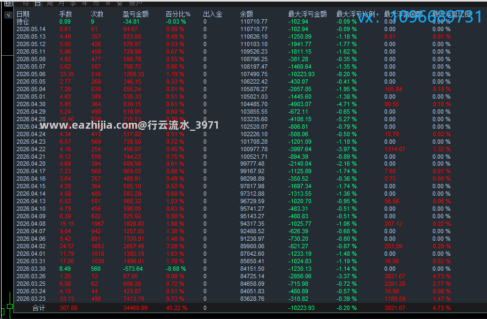
Task: Click profit 1828.83 on 2026.04.08
Action: (x=134, y=224)
